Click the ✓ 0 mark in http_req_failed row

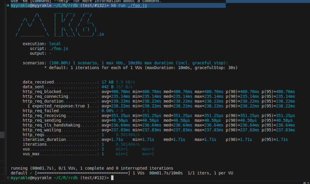click(119, 111)
